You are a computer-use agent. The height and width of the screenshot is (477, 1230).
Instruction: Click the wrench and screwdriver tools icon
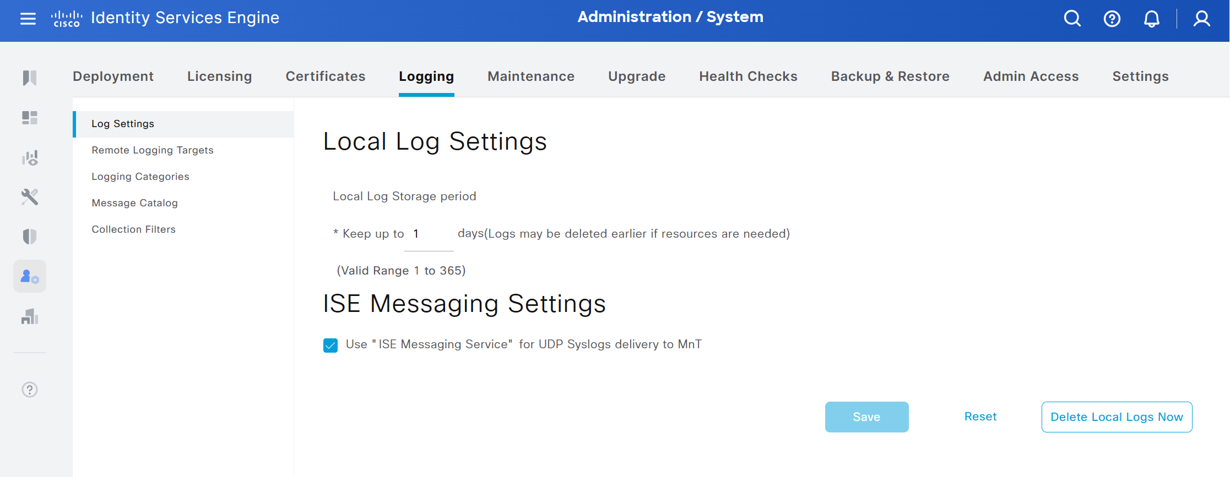tap(30, 197)
